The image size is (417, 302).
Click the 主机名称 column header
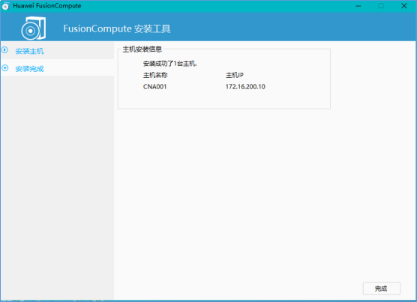[155, 75]
